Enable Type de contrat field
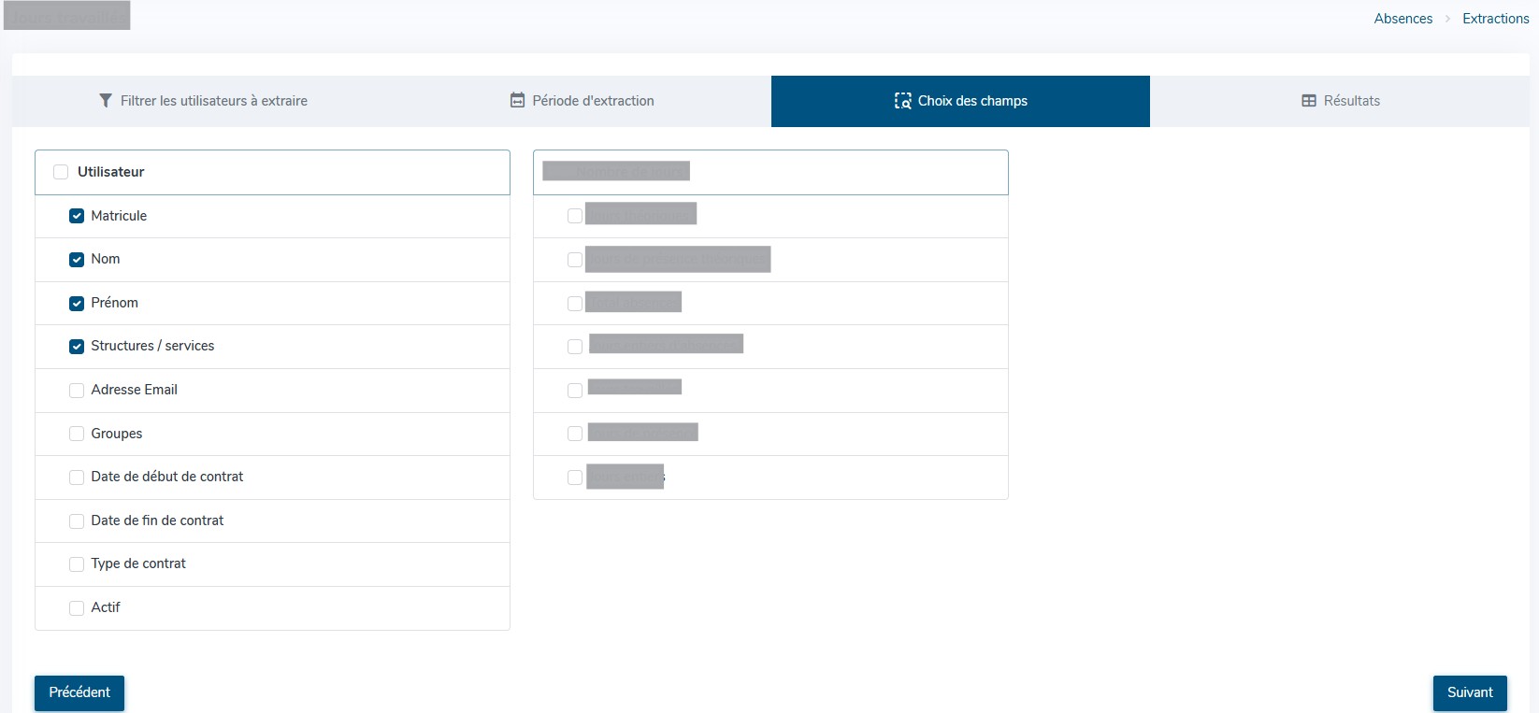The width and height of the screenshot is (1539, 713). tap(77, 564)
